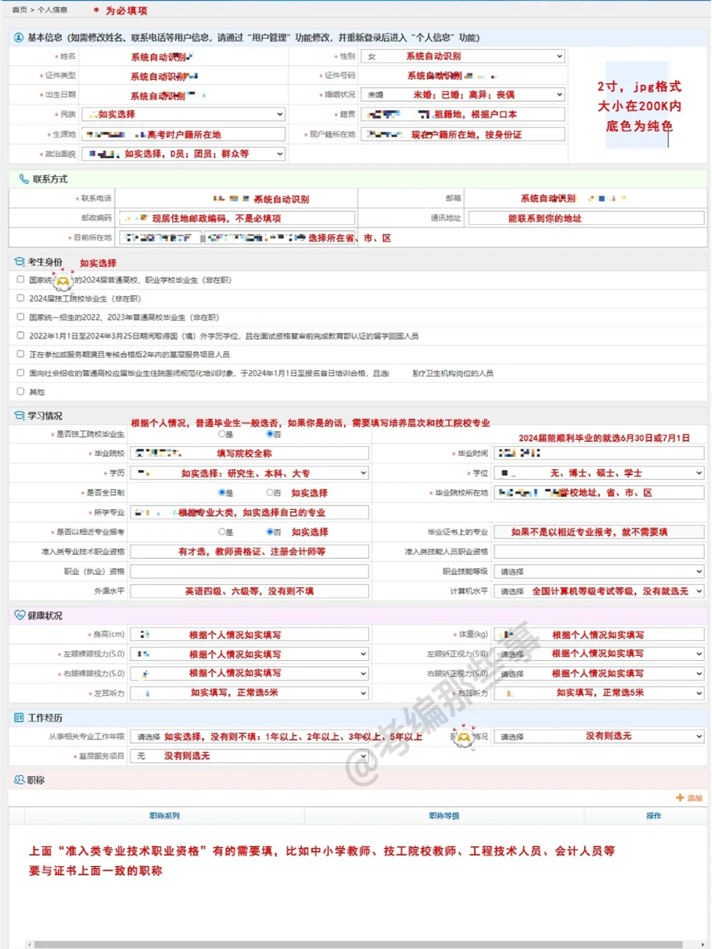This screenshot has height=949, width=712.
Task: Check 住院医师规范化培训对象 identity option
Action: [20, 373]
